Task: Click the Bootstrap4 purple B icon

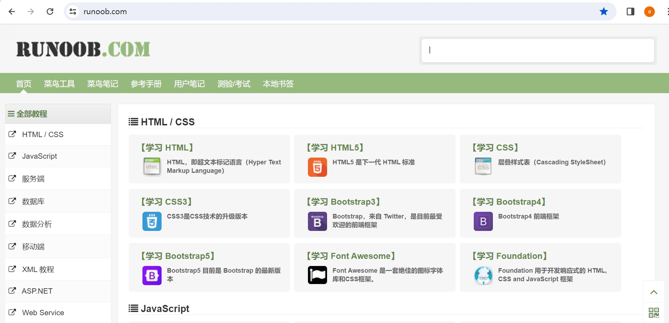Action: coord(483,221)
